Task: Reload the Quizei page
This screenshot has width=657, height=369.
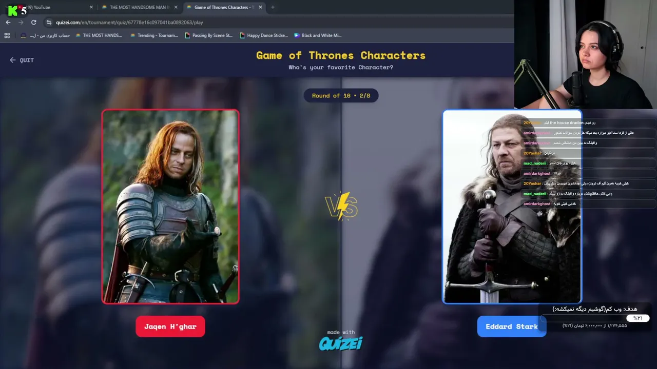Action: click(34, 23)
